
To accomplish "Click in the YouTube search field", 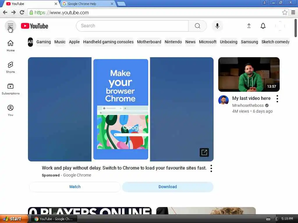I will click(x=132, y=26).
